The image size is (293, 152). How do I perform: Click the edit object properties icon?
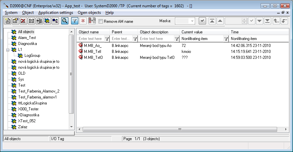click(x=15, y=21)
